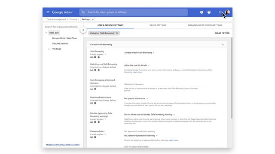This screenshot has width=275, height=154.
Task: Click the Google Admin logo
Action: [x=63, y=12]
